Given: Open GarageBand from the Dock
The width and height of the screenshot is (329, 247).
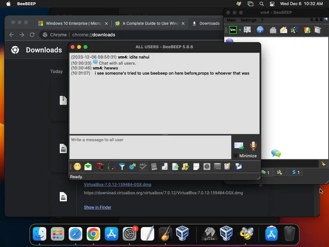Looking at the screenshot, I should tap(165, 234).
